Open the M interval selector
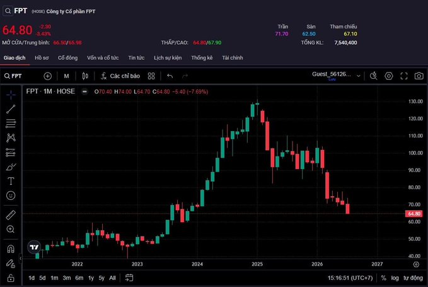Viewport: 428px width, 287px height. point(66,76)
